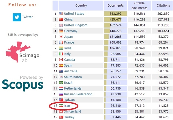The image size is (173, 120).
Task: Click the Twitter text link
Action: (x=27, y=17)
